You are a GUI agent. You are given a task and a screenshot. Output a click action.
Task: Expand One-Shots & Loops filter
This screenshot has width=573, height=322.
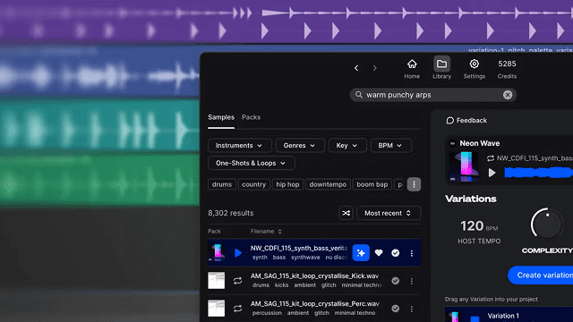pos(251,163)
